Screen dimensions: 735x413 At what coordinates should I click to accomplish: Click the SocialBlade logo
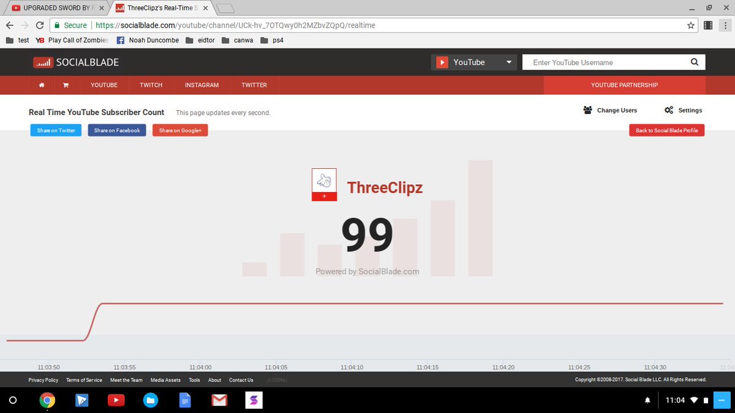click(75, 62)
